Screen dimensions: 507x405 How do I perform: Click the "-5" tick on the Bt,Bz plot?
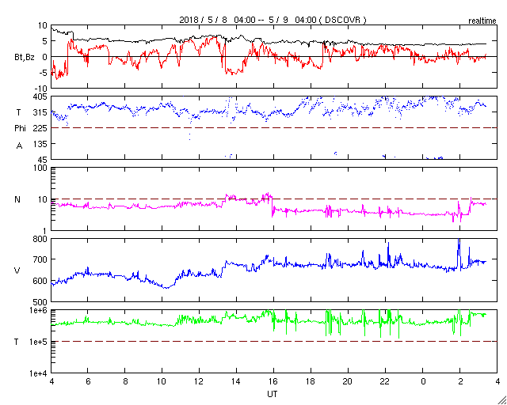pyautogui.click(x=43, y=73)
